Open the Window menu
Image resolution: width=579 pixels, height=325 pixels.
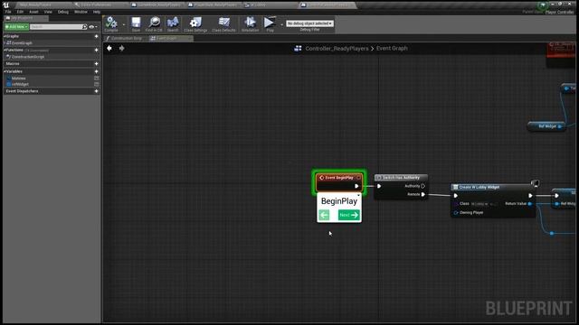coord(81,12)
